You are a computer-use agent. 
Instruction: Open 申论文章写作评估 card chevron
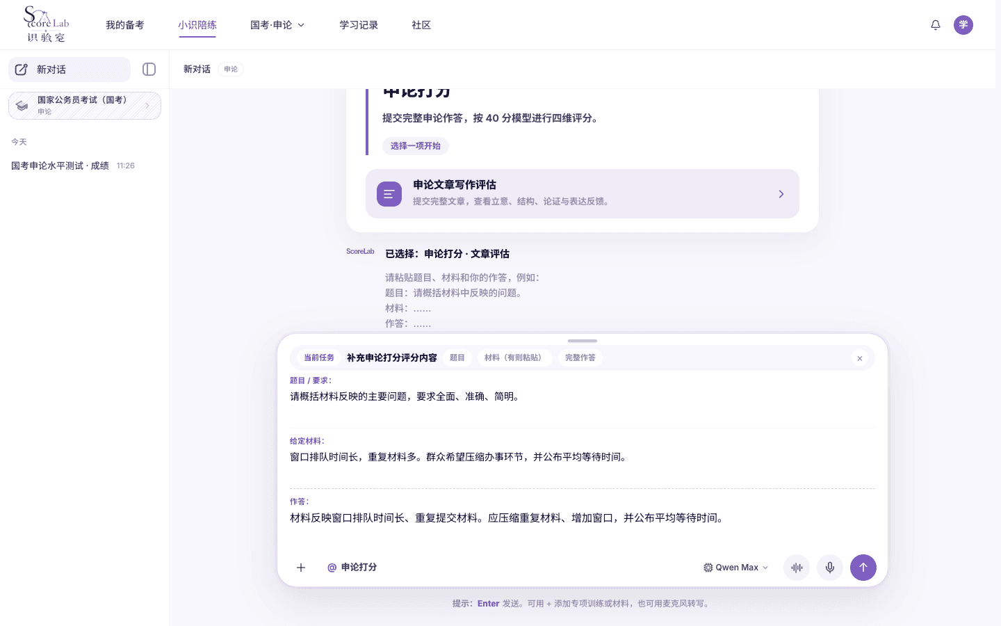(x=781, y=194)
